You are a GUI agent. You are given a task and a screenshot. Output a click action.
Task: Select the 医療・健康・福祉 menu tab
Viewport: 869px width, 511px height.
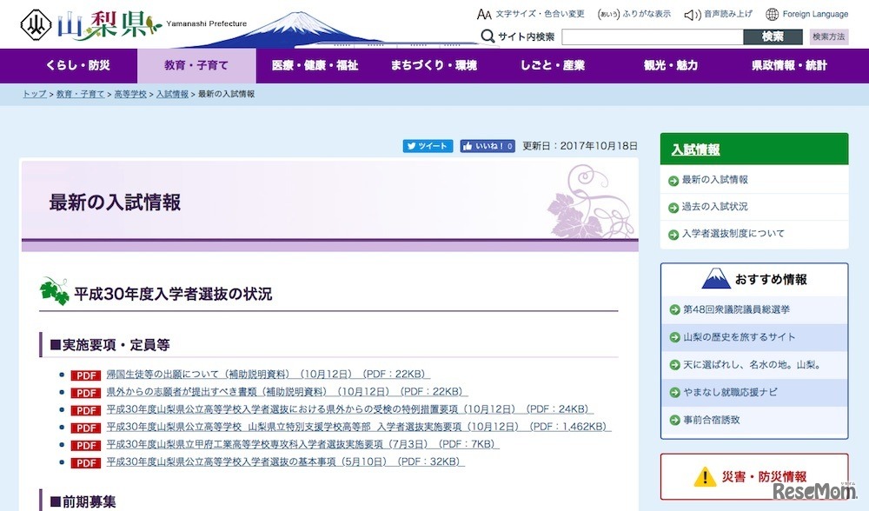[x=315, y=65]
